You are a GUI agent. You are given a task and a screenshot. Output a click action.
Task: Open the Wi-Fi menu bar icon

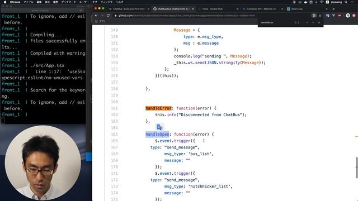[322, 2]
